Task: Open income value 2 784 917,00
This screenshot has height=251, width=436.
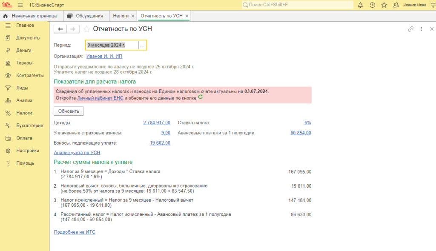Action: point(157,123)
